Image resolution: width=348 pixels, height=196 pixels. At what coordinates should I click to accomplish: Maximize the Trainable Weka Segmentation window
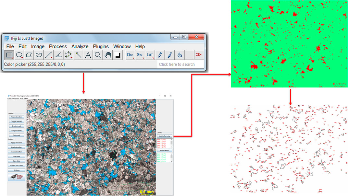pos(165,96)
